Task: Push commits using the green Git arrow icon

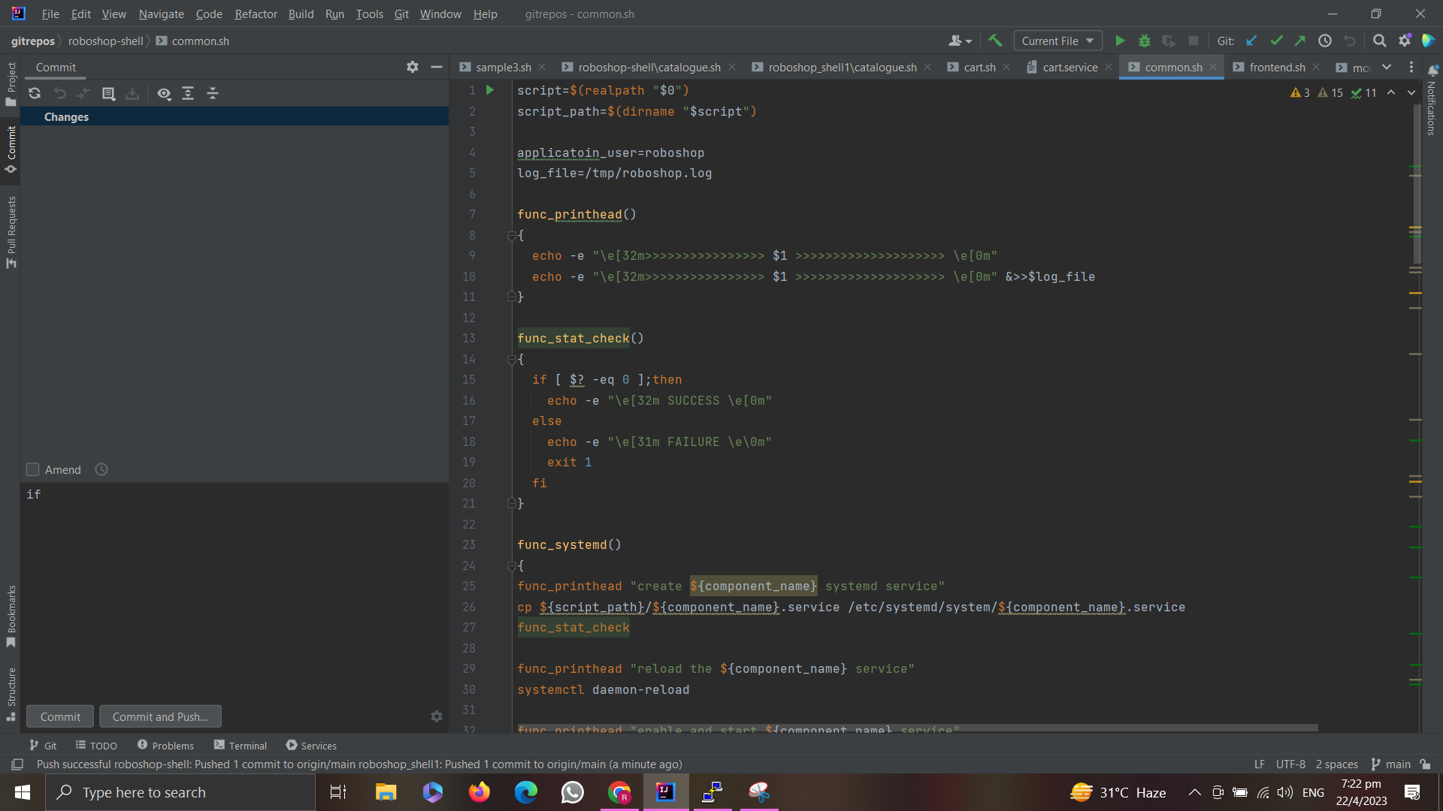Action: [1301, 41]
